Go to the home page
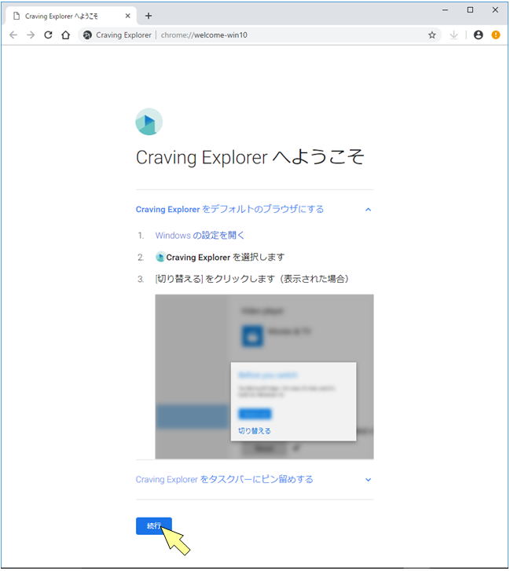Screen dimensions: 510x571 pyautogui.click(x=66, y=35)
